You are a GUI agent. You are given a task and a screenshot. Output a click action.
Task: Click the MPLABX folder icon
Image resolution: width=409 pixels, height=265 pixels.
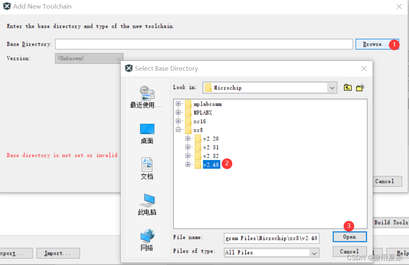188,113
